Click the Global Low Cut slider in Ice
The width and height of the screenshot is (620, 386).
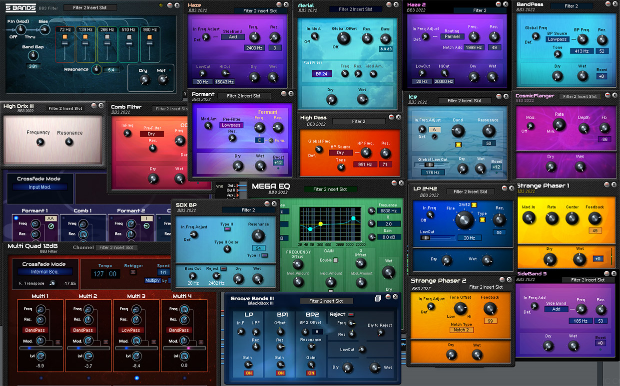click(x=429, y=164)
